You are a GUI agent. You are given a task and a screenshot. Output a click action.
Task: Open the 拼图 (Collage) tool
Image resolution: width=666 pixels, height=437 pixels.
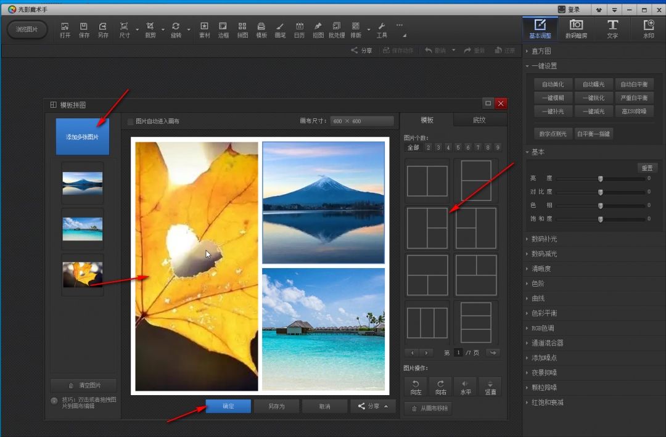[x=242, y=29]
